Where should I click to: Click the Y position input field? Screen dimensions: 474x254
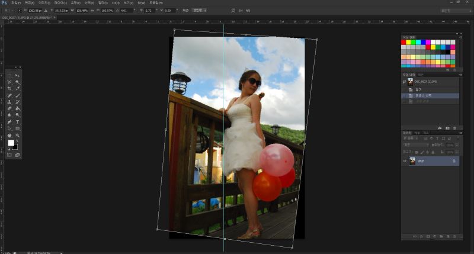62,11
